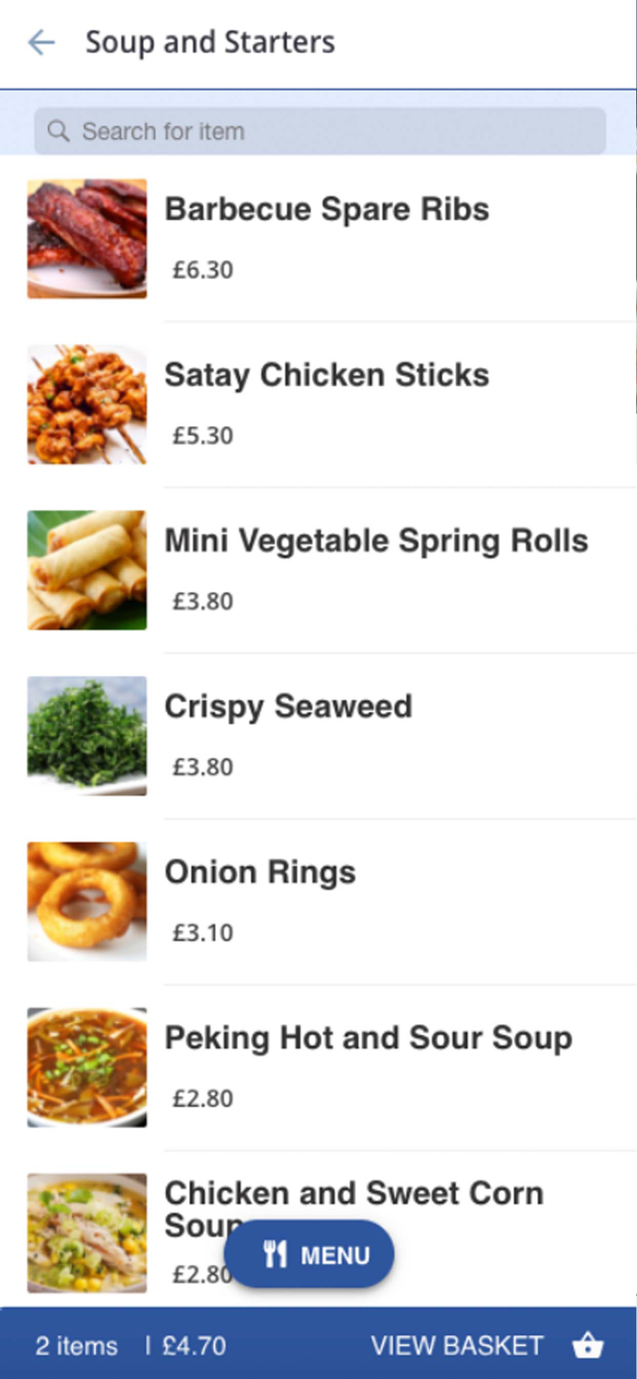Image resolution: width=637 pixels, height=1379 pixels.
Task: Click the Crispy Seaweed image
Action: coord(87,736)
